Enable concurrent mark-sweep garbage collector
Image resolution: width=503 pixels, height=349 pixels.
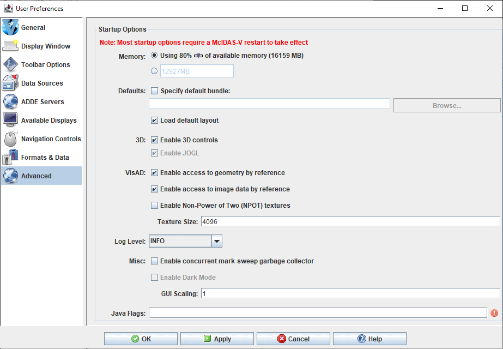(x=154, y=261)
